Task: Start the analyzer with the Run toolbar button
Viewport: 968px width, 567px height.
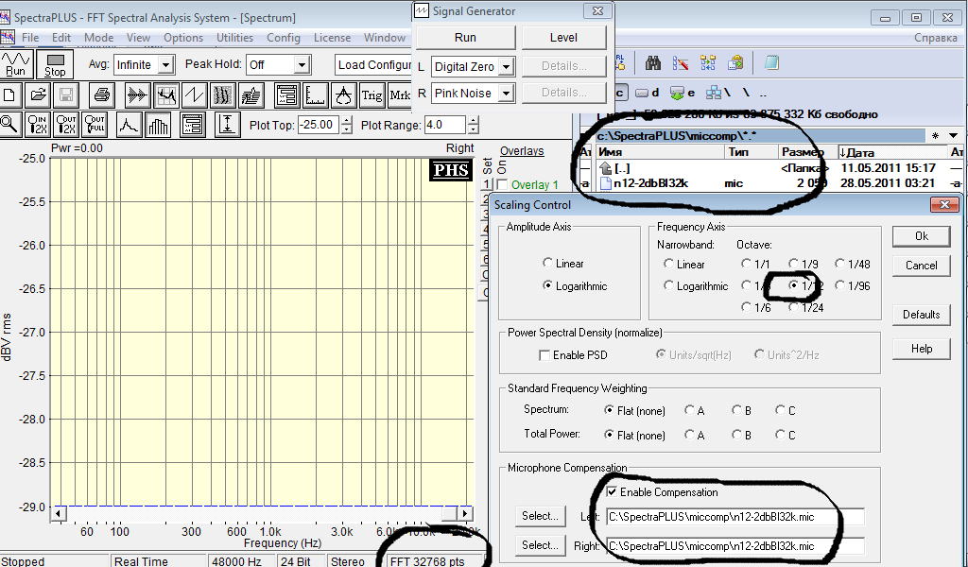Action: click(16, 64)
